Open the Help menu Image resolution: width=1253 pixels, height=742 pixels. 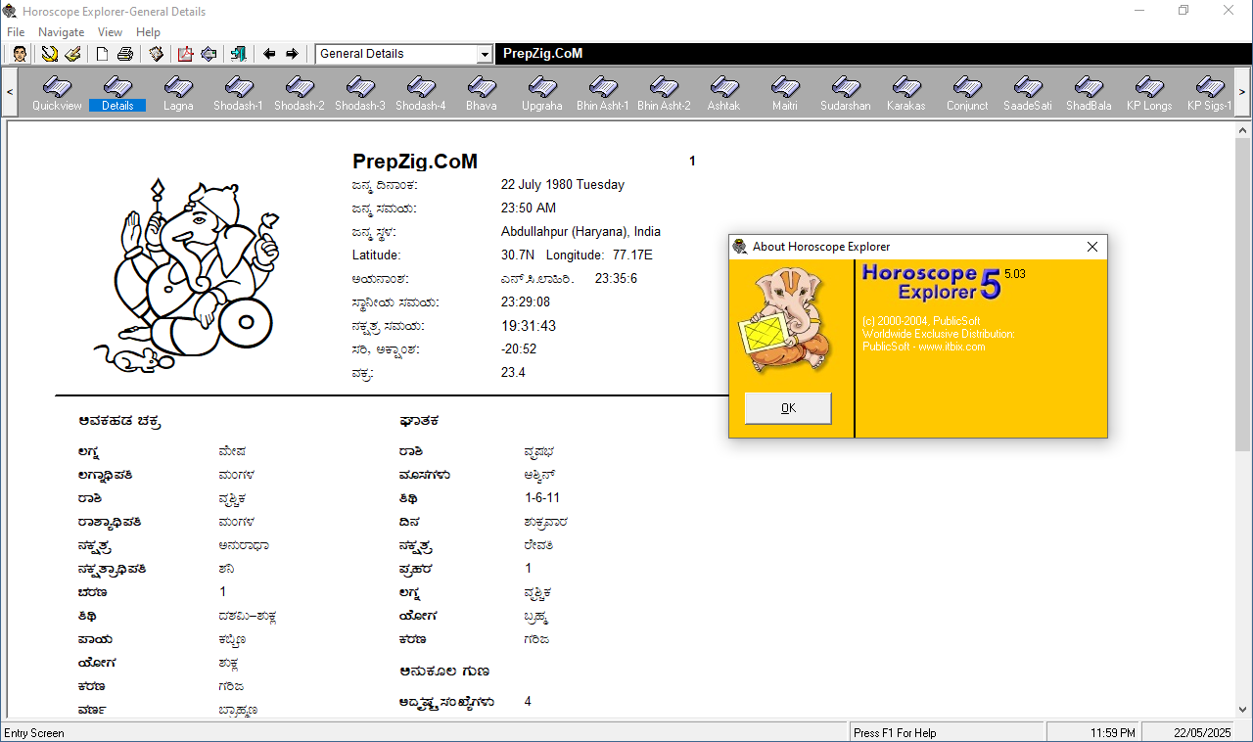(149, 32)
